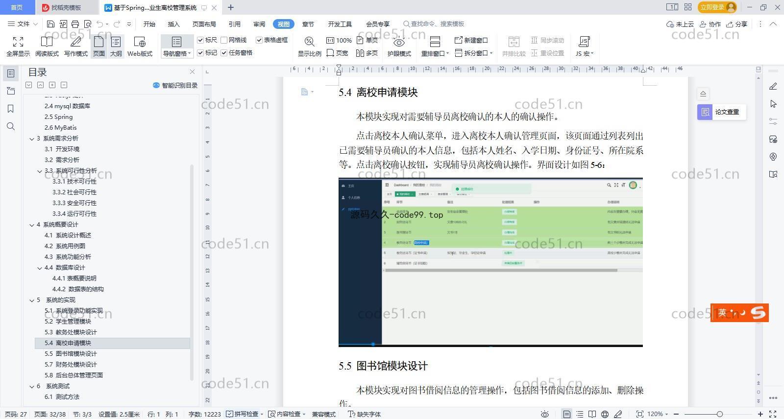
Task: Select the page view button
Action: click(99, 47)
